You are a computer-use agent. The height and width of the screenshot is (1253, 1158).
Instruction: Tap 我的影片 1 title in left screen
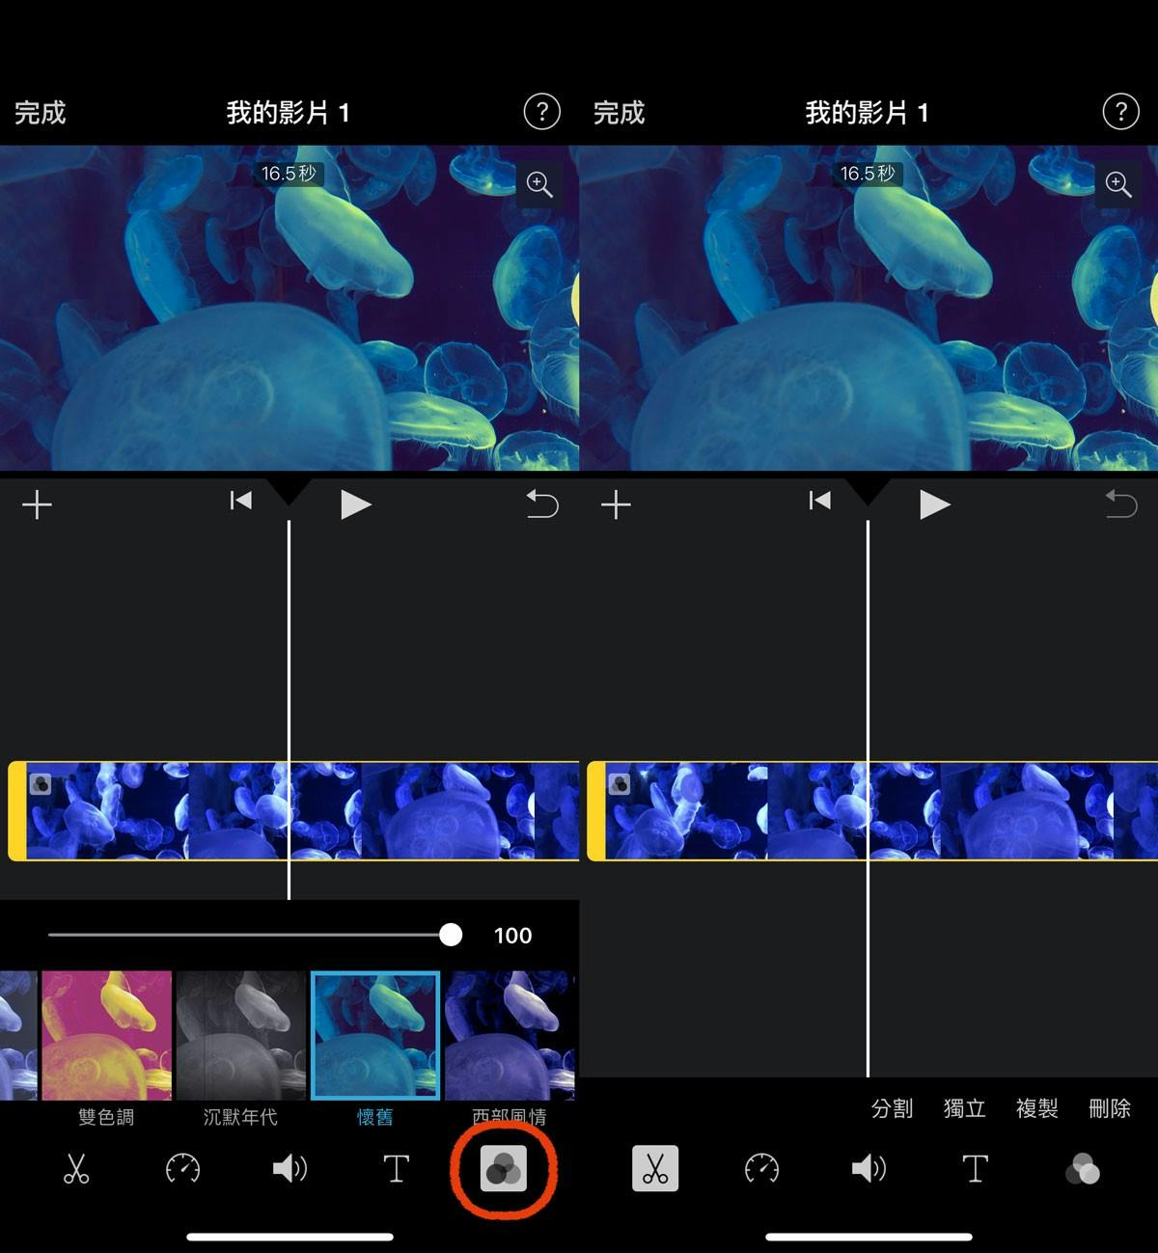point(288,113)
